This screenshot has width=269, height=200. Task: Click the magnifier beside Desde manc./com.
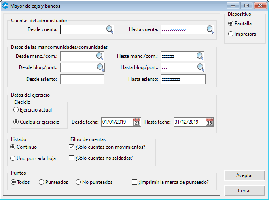pyautogui.click(x=100, y=56)
